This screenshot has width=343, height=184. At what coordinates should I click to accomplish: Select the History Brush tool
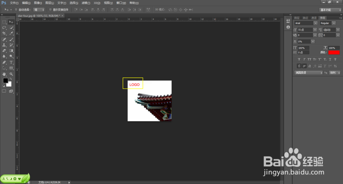point(11,45)
